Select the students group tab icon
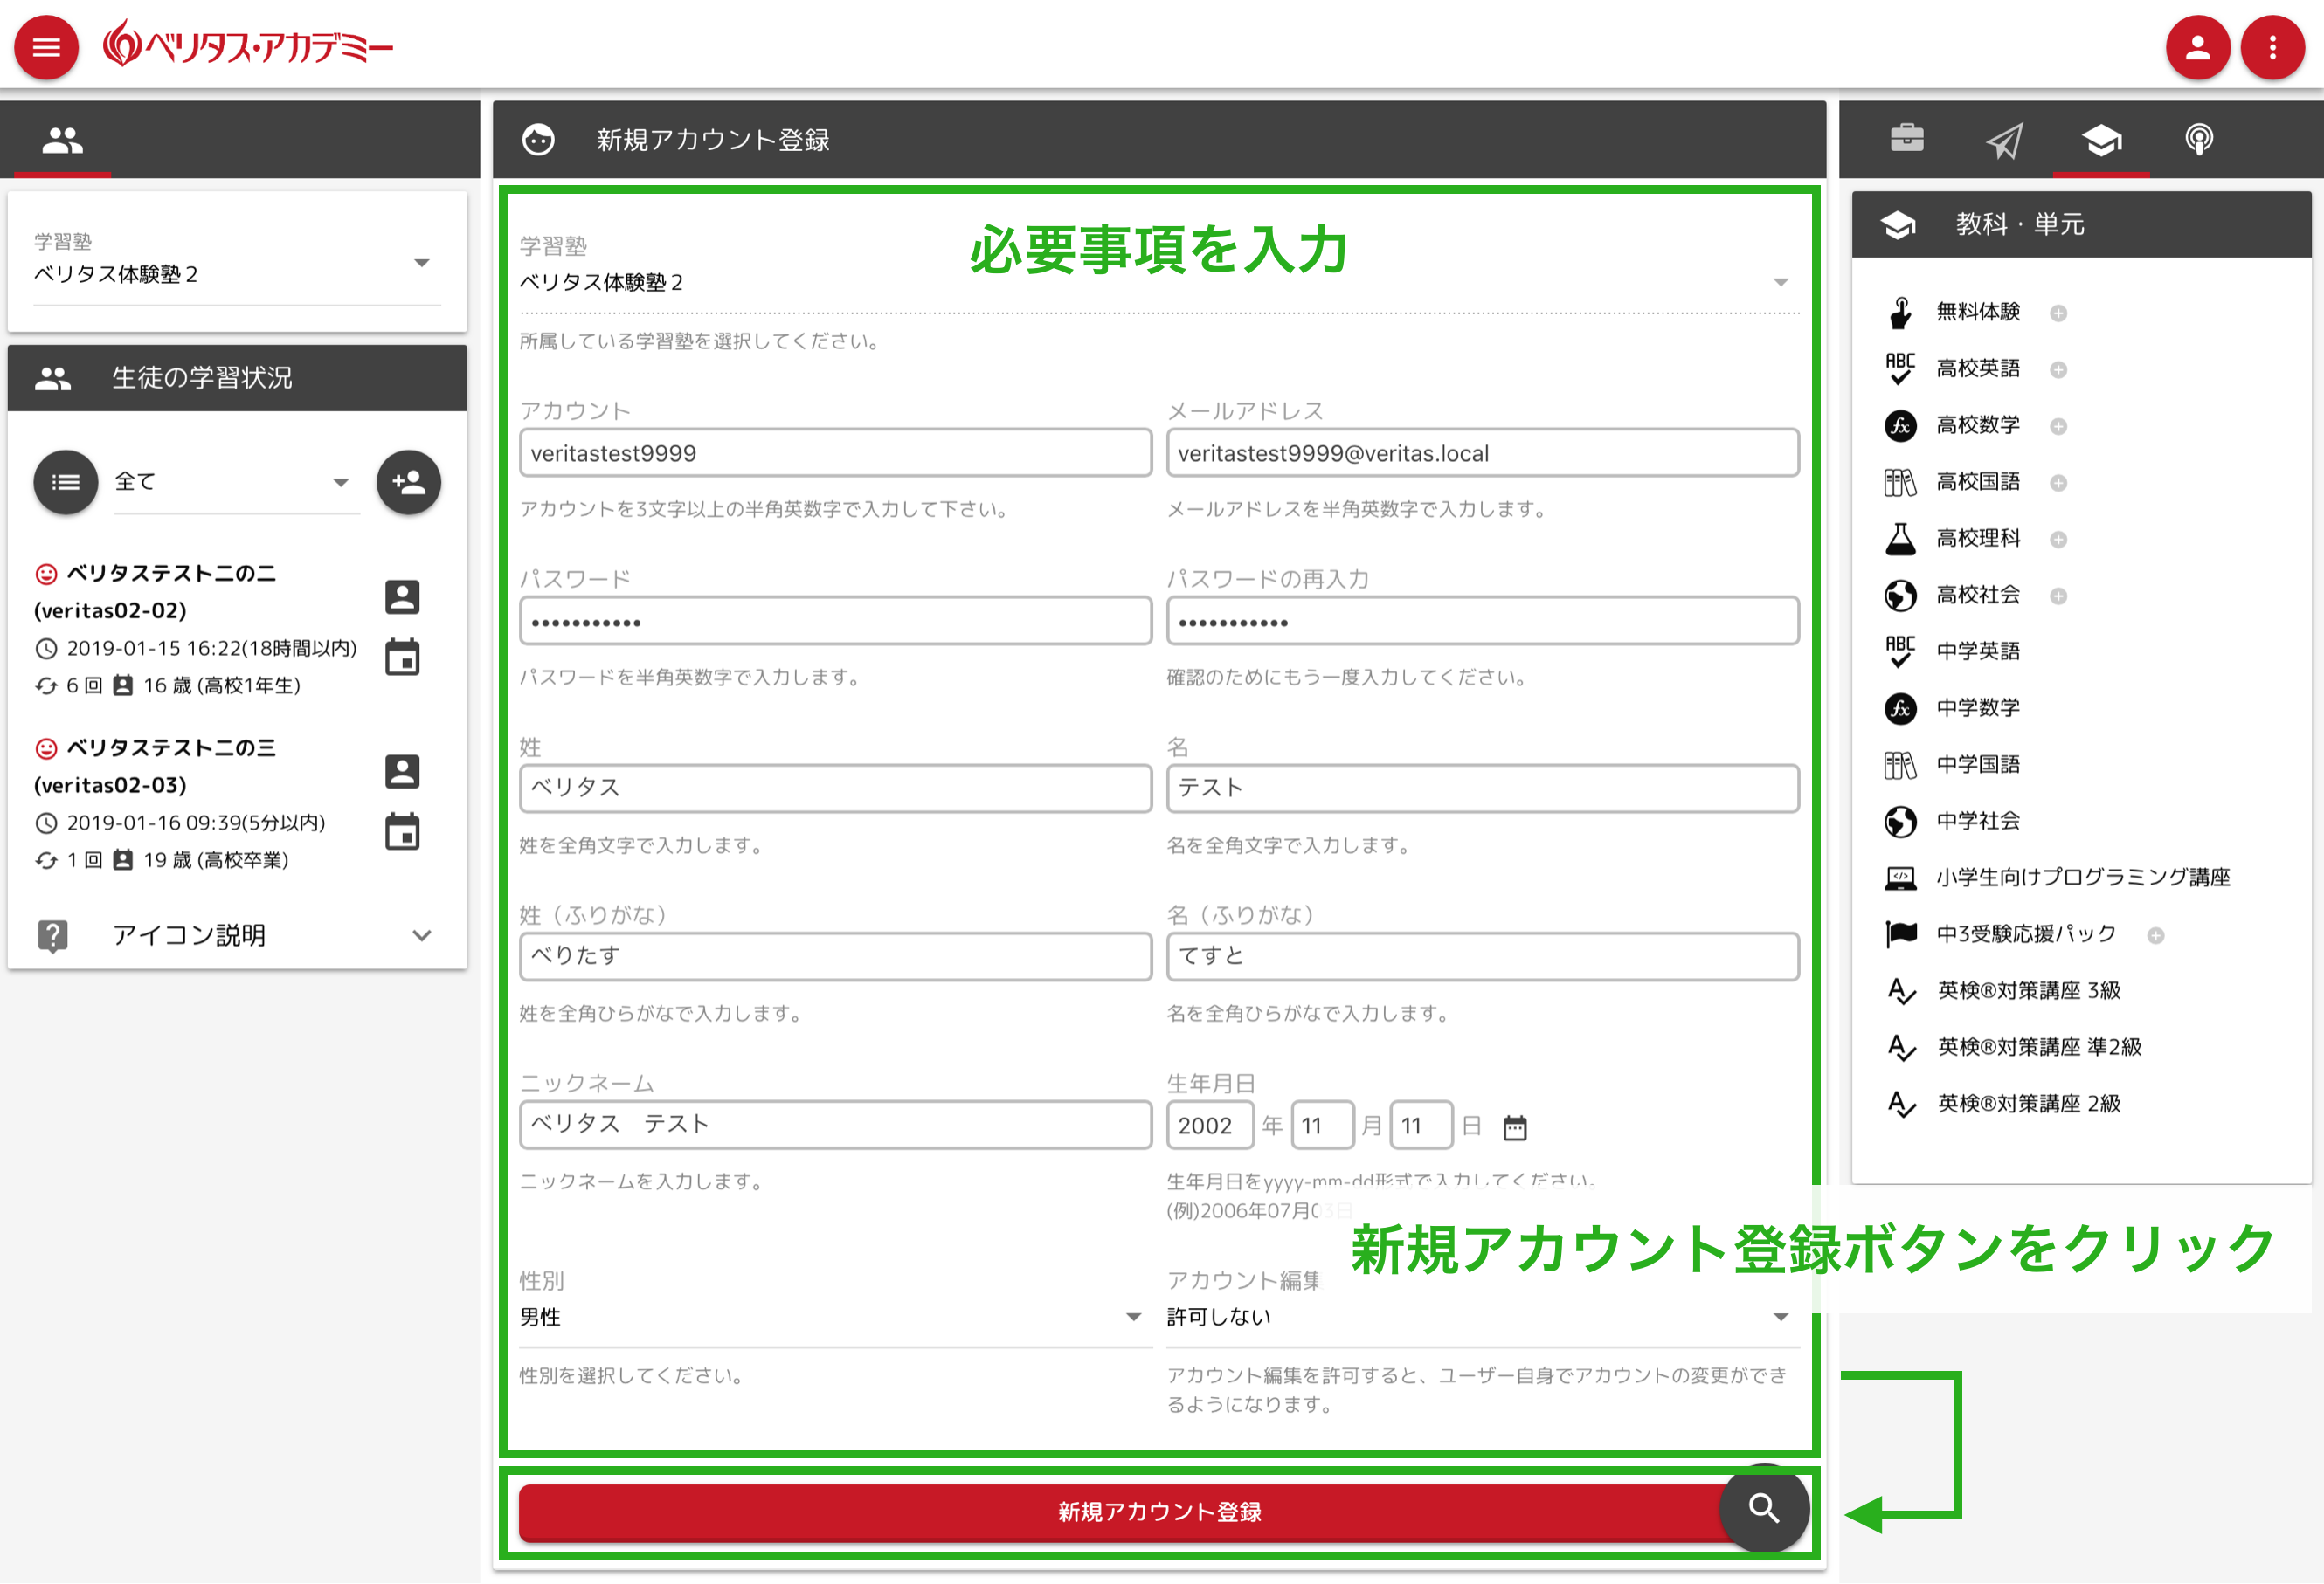This screenshot has height=1584, width=2324. pos(62,140)
